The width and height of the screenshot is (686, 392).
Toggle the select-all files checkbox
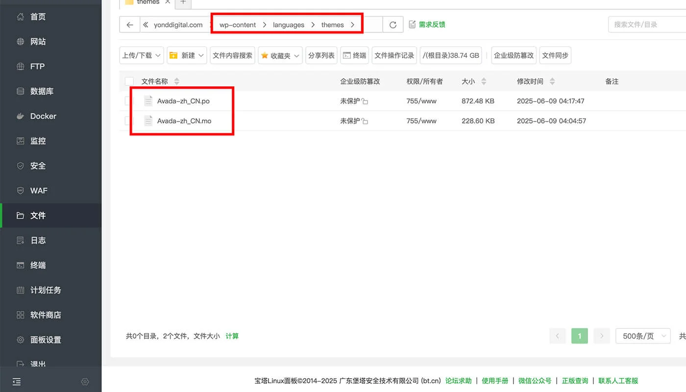click(x=129, y=81)
